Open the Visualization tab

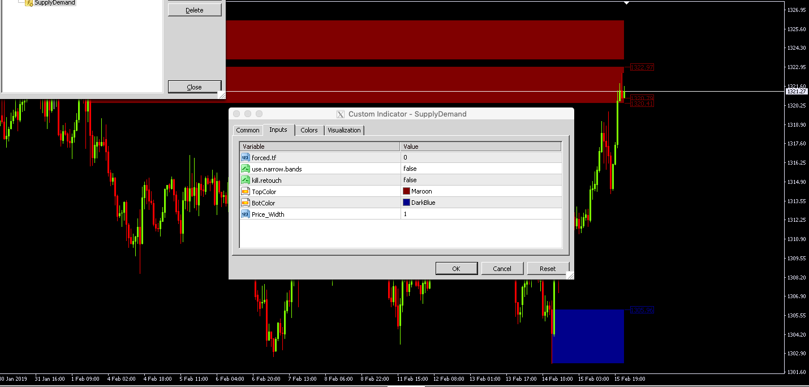pyautogui.click(x=344, y=130)
